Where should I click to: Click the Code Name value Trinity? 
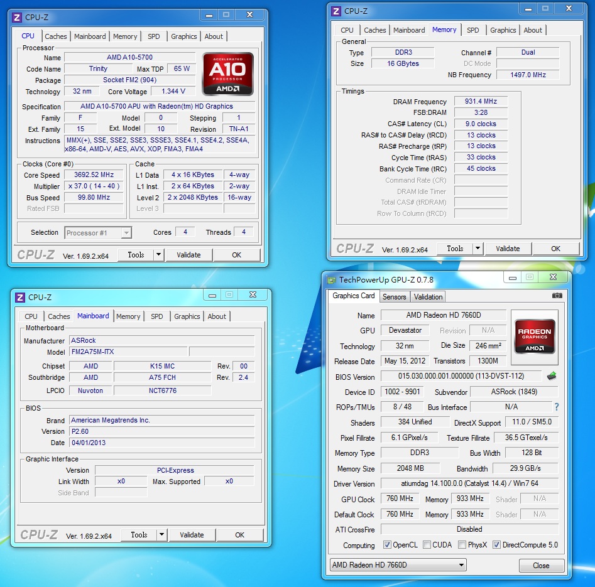tap(98, 68)
